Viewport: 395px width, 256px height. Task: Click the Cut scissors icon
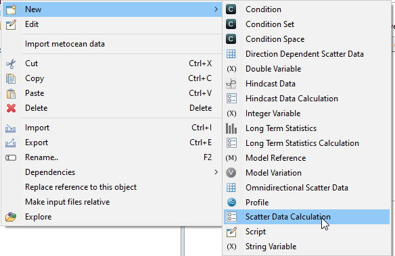coord(11,63)
